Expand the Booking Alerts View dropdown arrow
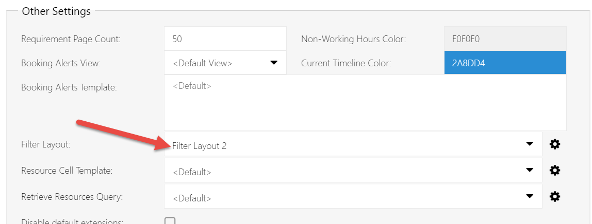Viewport: 592px width, 224px height. point(274,63)
